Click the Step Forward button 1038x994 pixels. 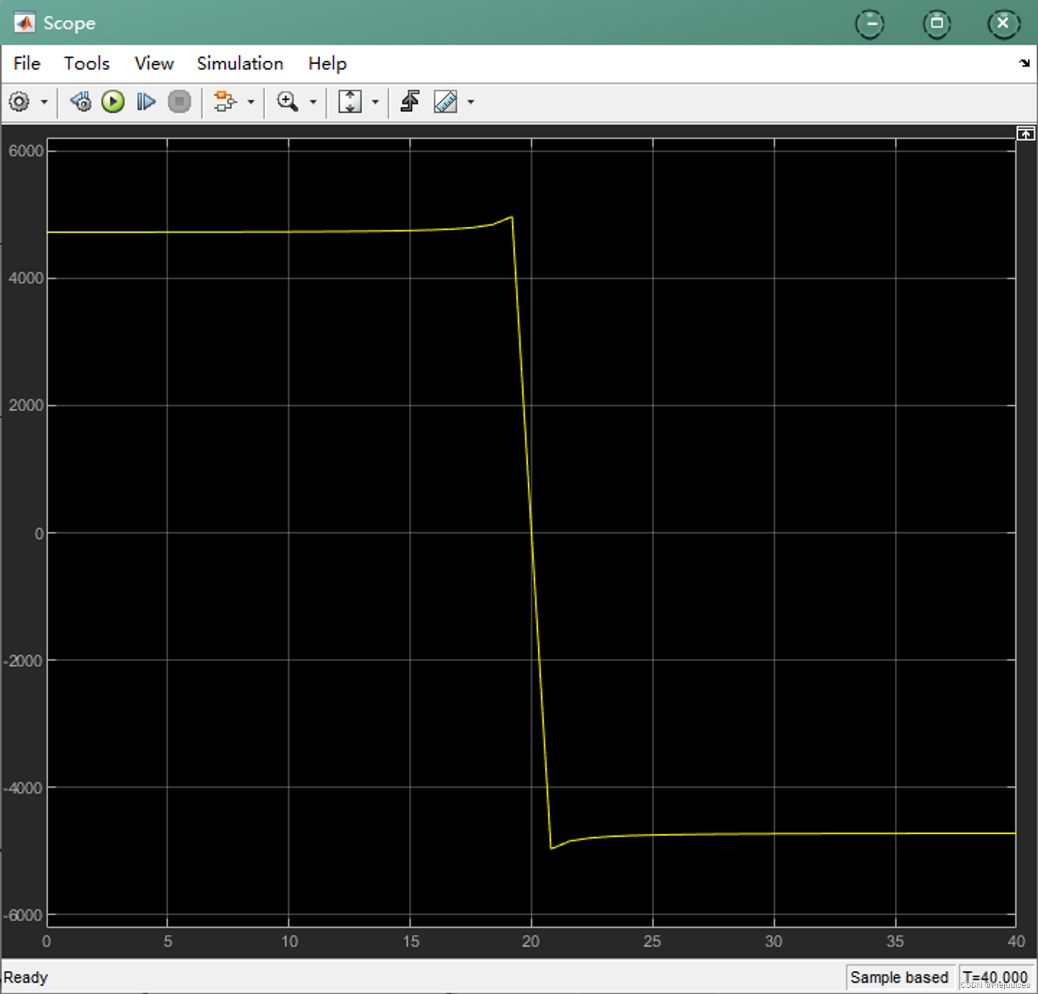(146, 102)
